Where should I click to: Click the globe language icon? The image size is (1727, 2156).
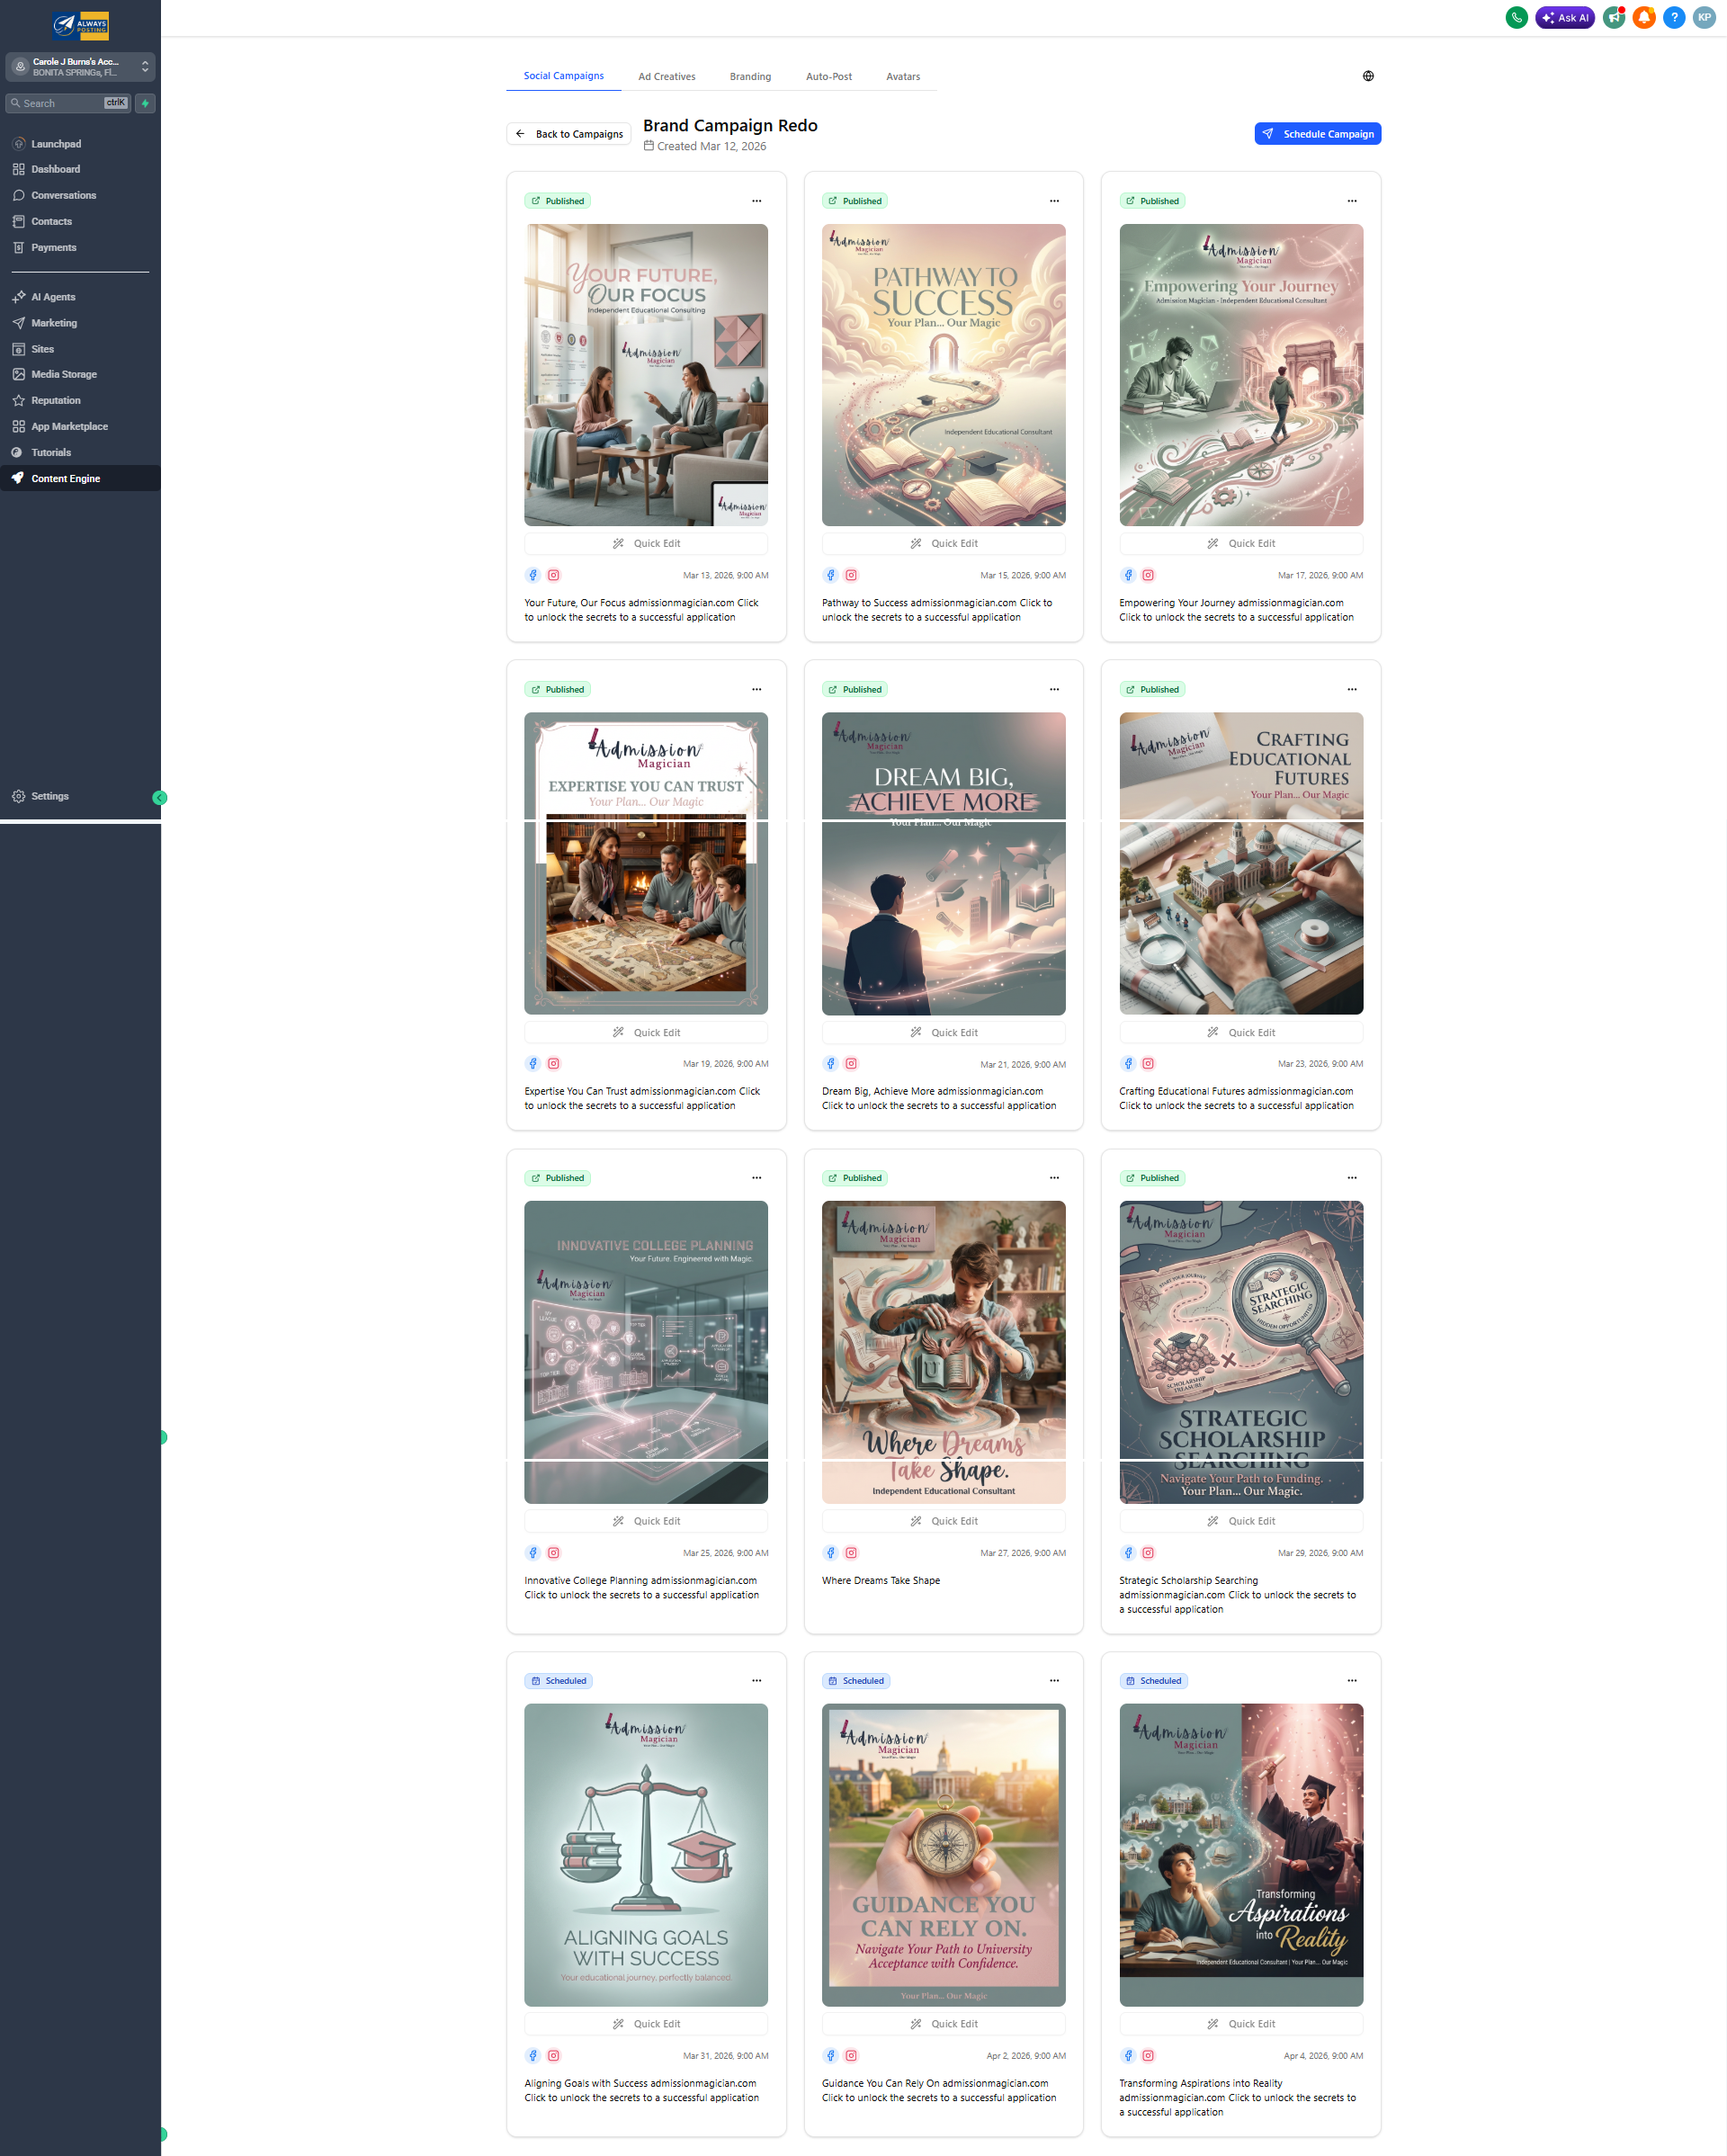1368,76
